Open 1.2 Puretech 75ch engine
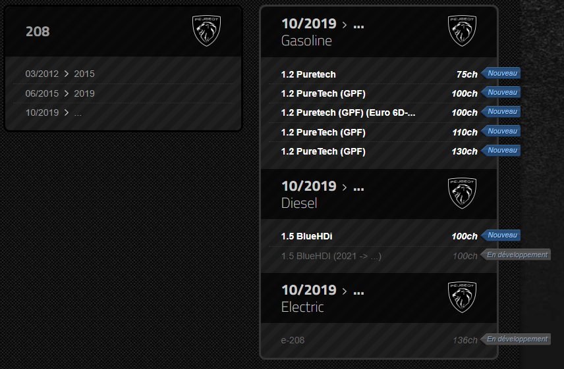Viewport: 564px width, 369px height. pyautogui.click(x=379, y=74)
